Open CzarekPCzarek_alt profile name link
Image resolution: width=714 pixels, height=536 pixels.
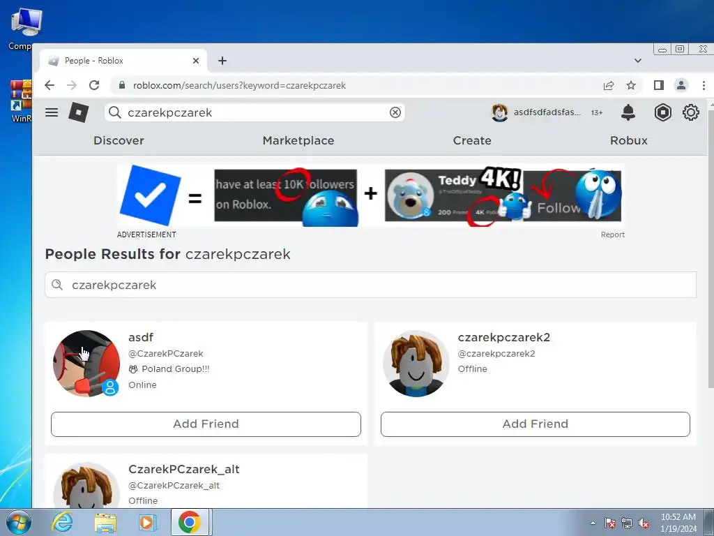pos(184,469)
